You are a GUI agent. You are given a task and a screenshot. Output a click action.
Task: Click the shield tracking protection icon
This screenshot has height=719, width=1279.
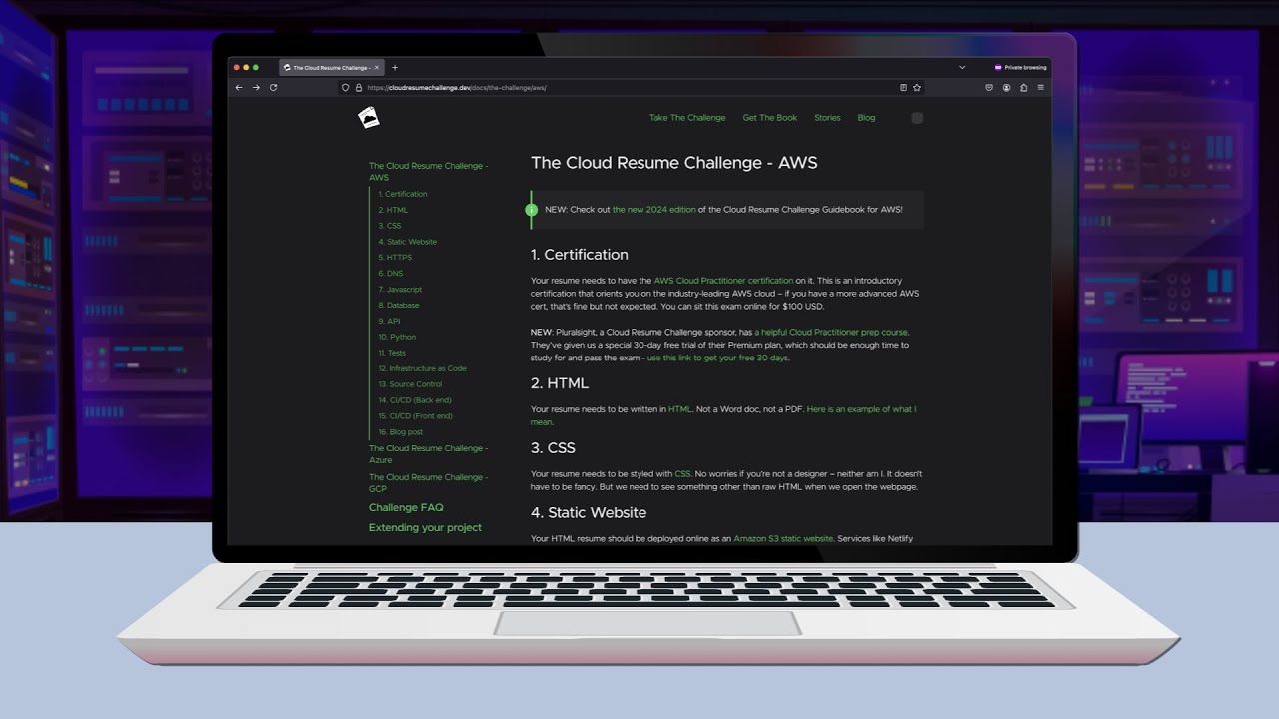point(346,88)
